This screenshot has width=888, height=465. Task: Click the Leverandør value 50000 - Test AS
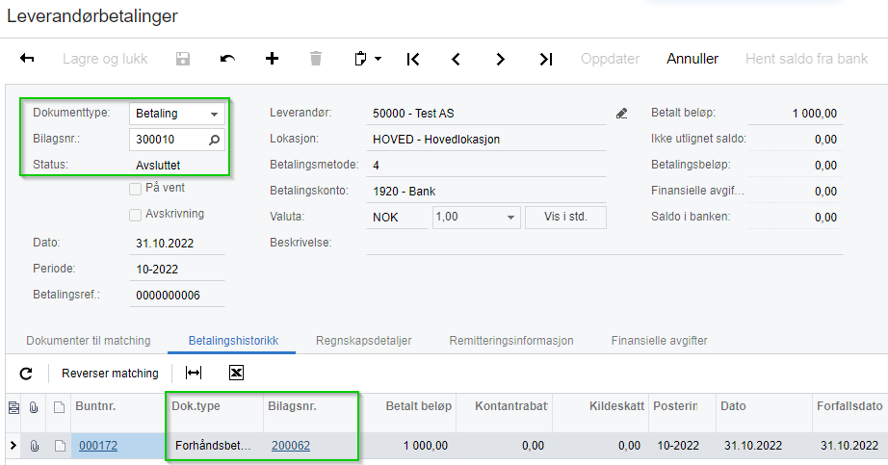(486, 114)
